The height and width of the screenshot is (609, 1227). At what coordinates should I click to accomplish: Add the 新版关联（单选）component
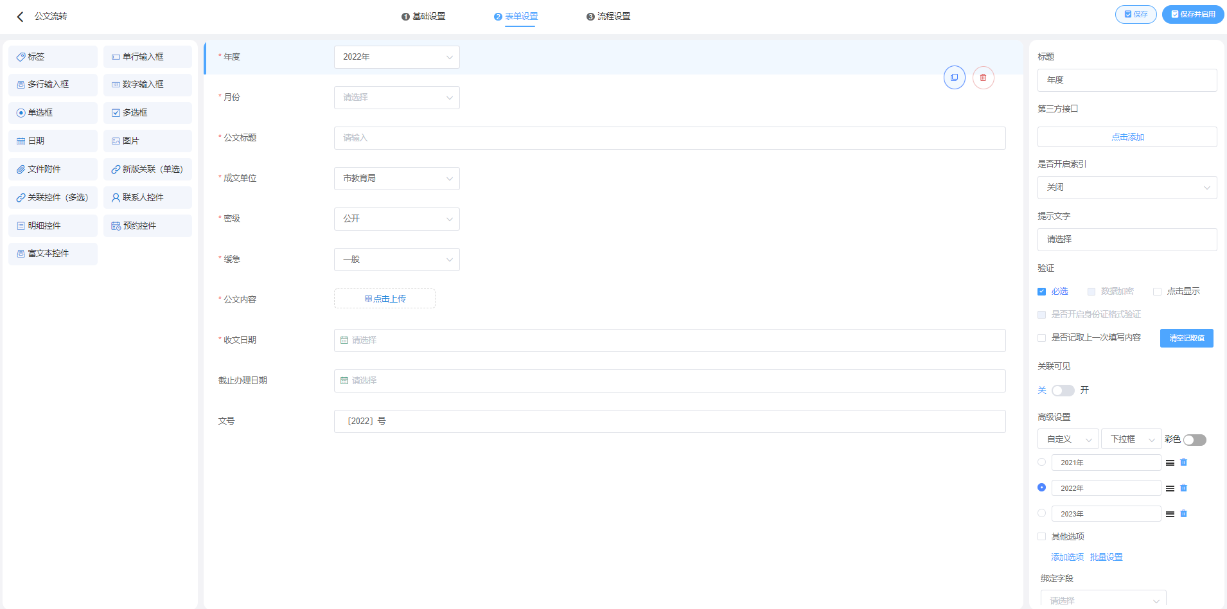point(147,169)
